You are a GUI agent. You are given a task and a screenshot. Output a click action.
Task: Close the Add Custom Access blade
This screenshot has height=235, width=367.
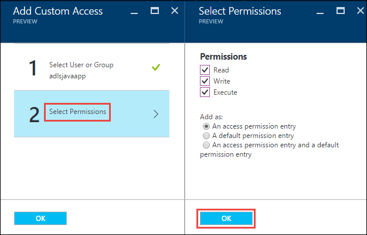174,11
